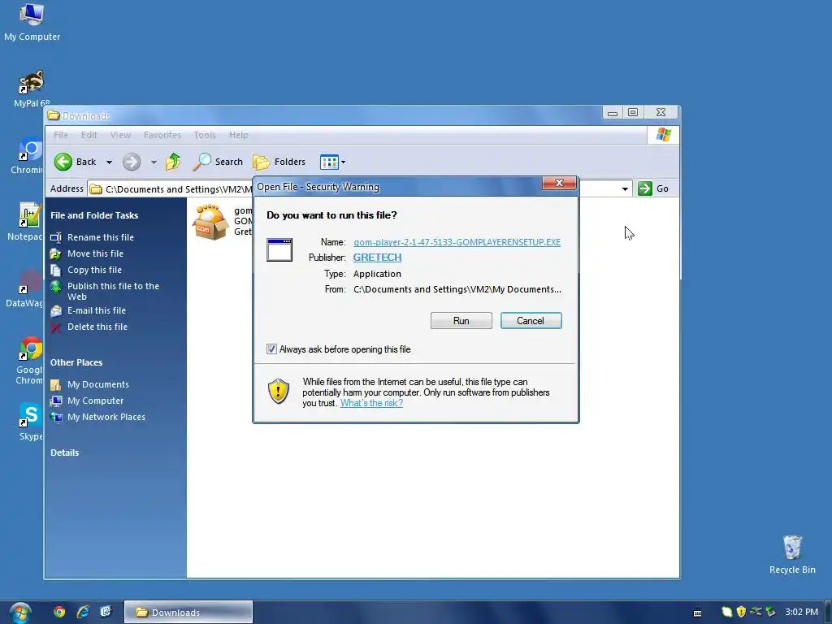The height and width of the screenshot is (624, 832).
Task: Close the Security Warning dialog with X
Action: tap(559, 183)
